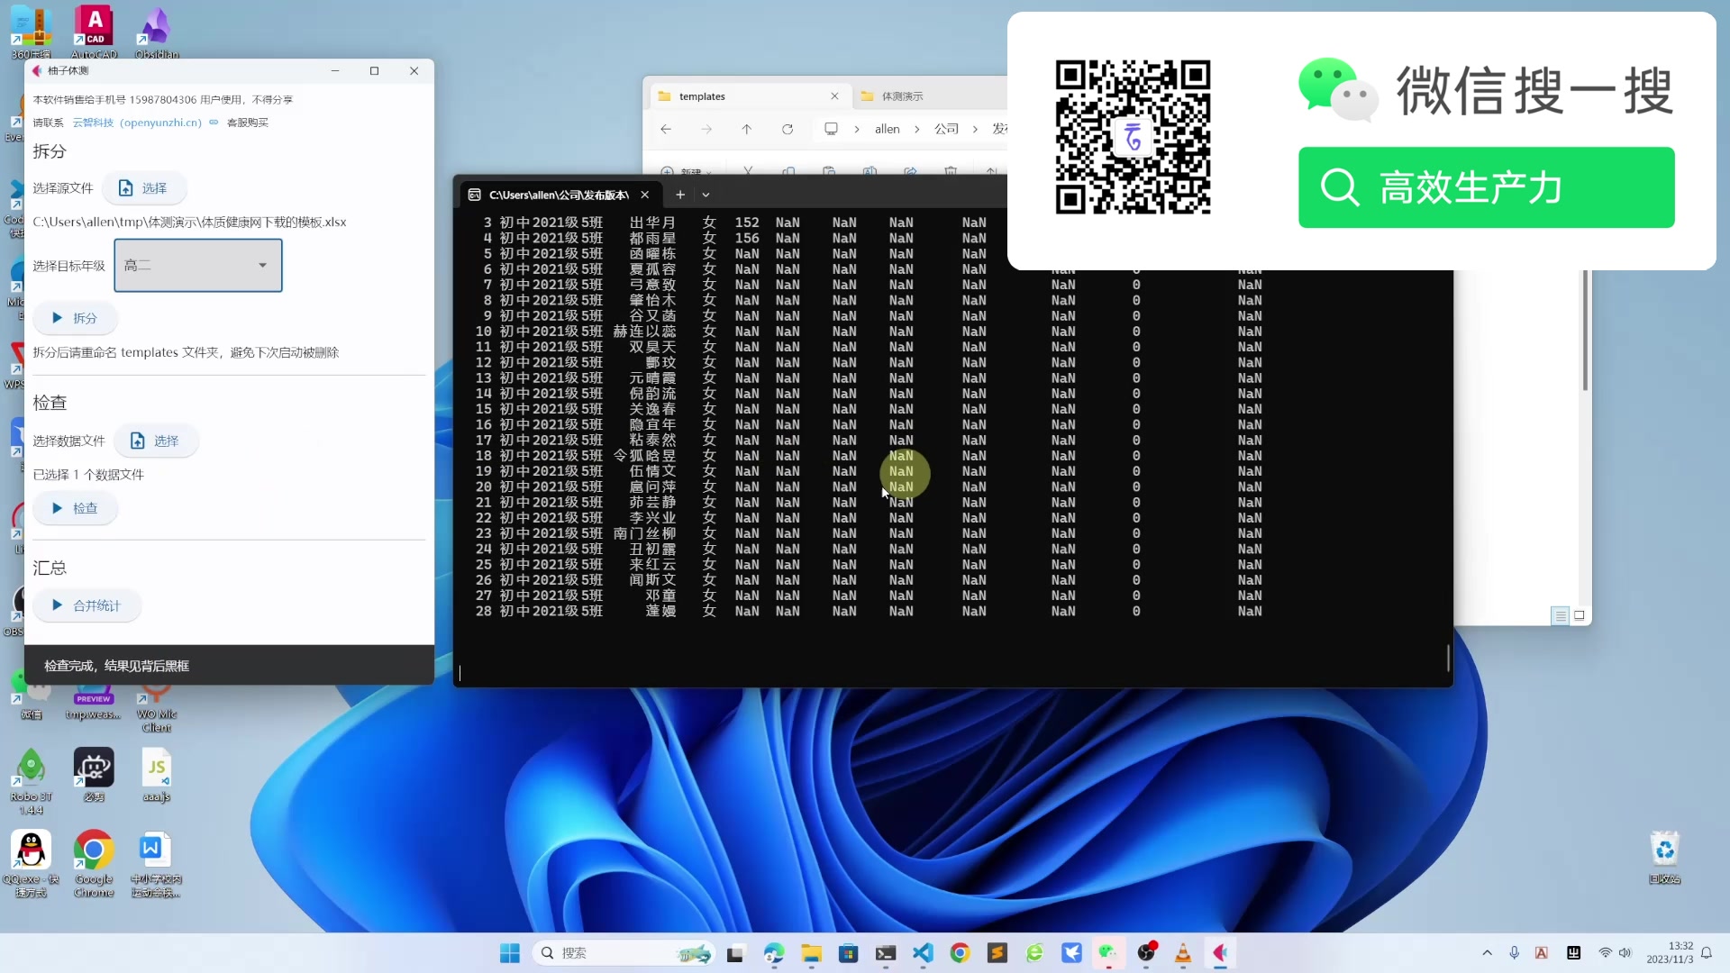The height and width of the screenshot is (973, 1730).
Task: Open the Google Chrome desktop shortcut
Action: point(94,864)
